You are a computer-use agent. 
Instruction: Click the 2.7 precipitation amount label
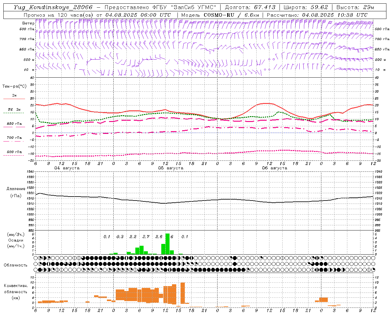click(x=146, y=237)
